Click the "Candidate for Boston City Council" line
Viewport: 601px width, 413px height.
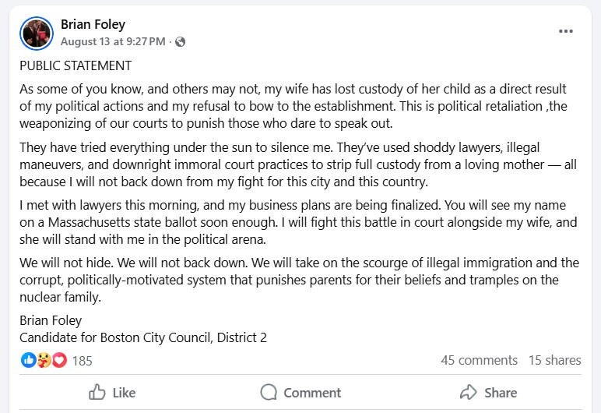click(x=143, y=337)
